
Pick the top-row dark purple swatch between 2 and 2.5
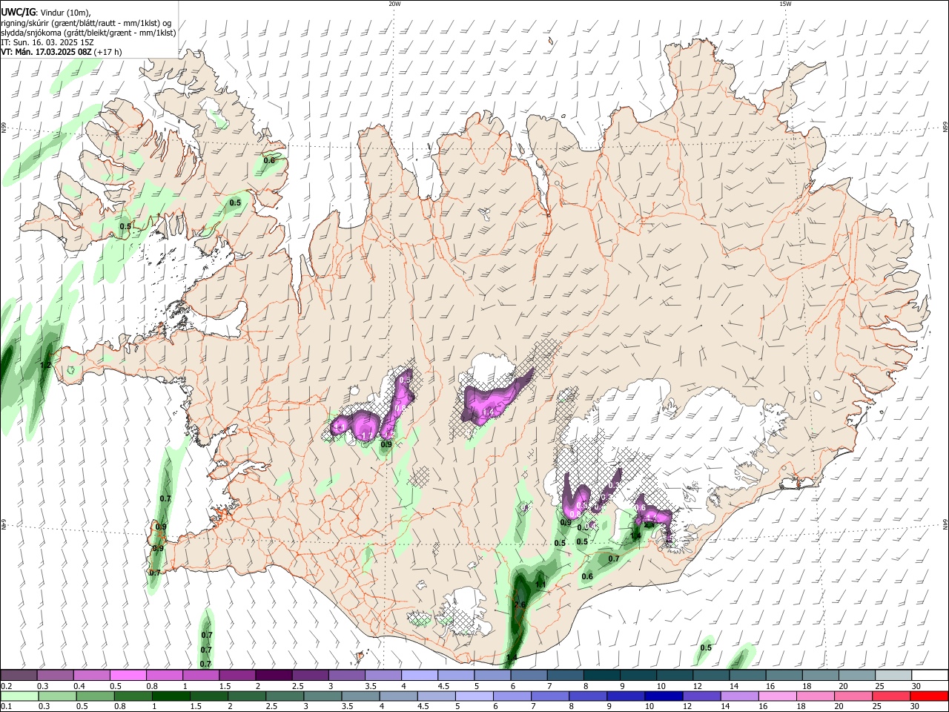(274, 675)
